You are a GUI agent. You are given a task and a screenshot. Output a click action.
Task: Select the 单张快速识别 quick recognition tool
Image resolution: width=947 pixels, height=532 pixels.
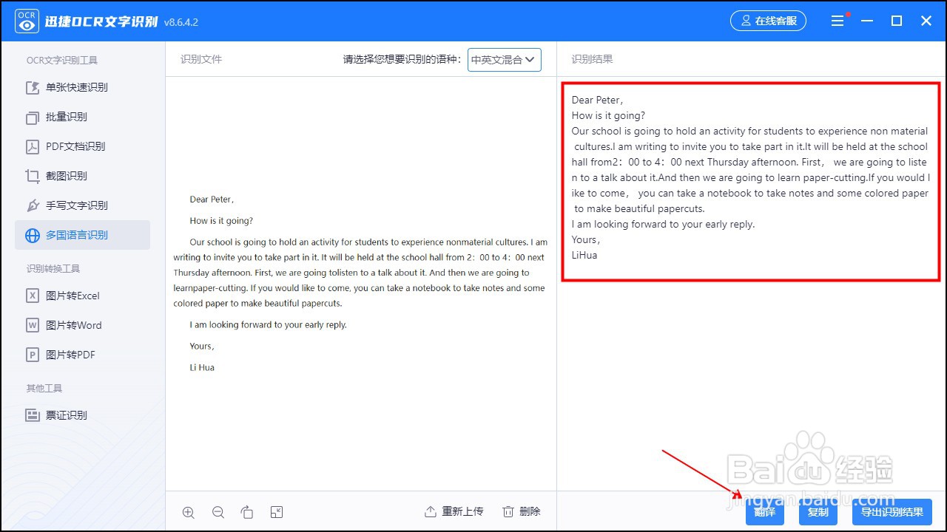point(78,87)
